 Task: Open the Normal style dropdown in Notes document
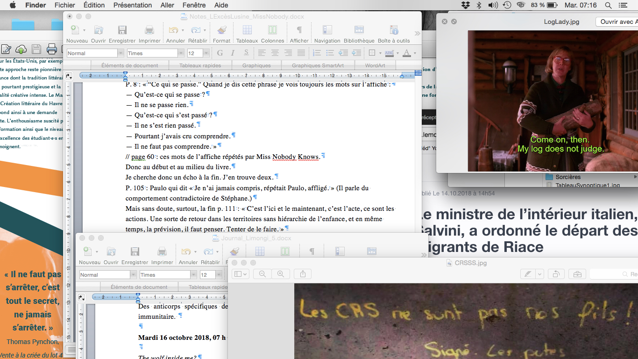coord(121,53)
